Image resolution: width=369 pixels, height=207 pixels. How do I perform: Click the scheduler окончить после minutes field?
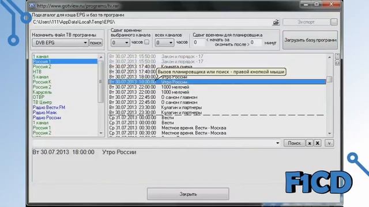pyautogui.click(x=256, y=43)
